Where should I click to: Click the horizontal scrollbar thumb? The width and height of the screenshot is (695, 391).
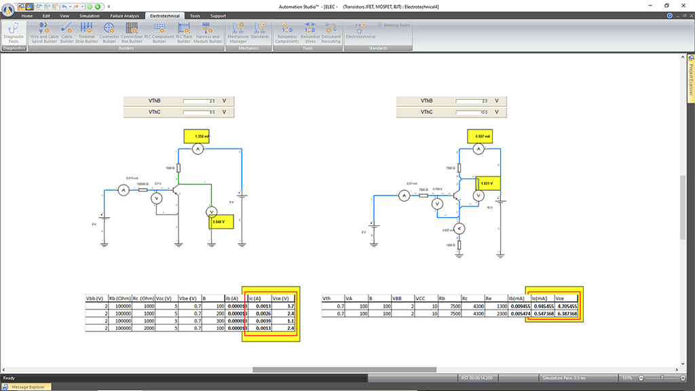tap(343, 369)
